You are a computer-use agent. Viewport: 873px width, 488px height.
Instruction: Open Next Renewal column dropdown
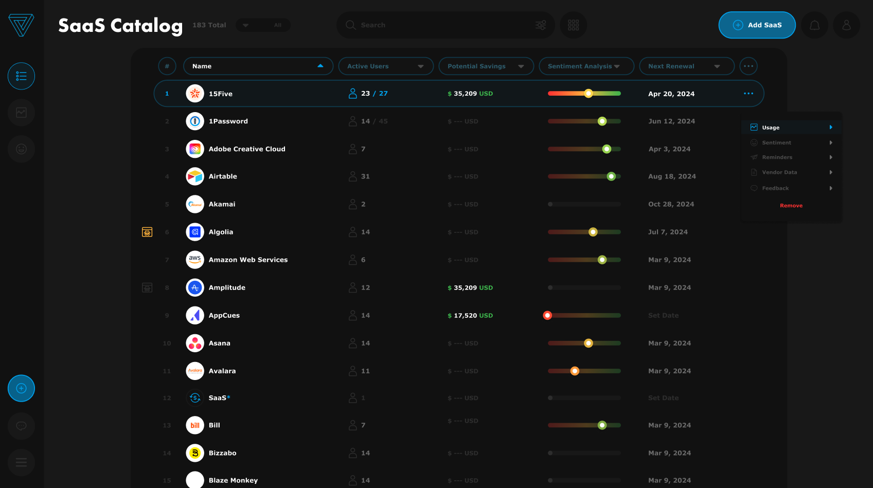pyautogui.click(x=687, y=66)
